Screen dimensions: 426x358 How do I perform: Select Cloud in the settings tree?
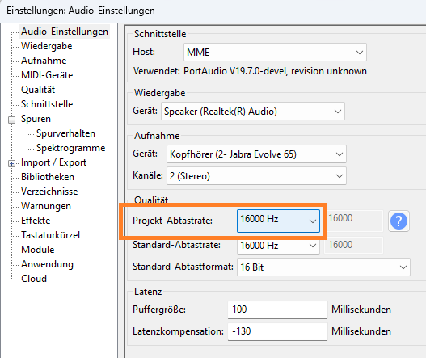pyautogui.click(x=34, y=279)
